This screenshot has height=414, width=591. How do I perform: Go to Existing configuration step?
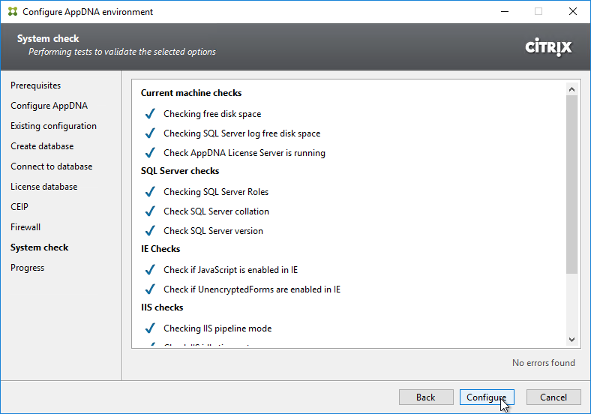coord(53,126)
